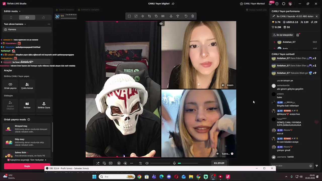
Task: Expand the Tam ekran kamera dropdown
Action: (x=15, y=24)
